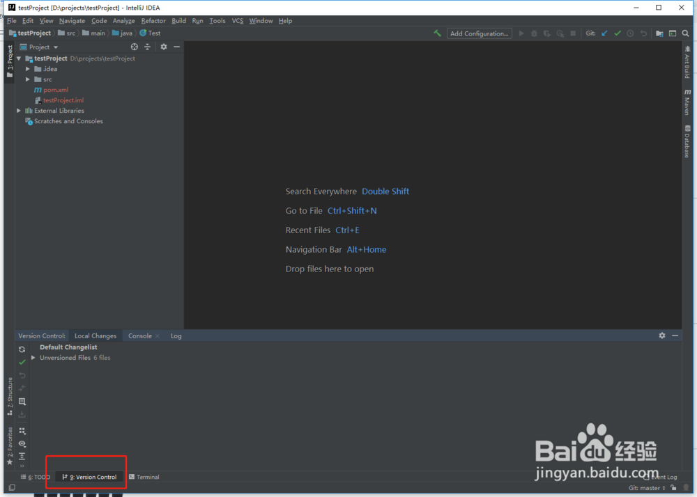Open the TODO tool window
Screen dimensions: 697x497
[x=36, y=477]
